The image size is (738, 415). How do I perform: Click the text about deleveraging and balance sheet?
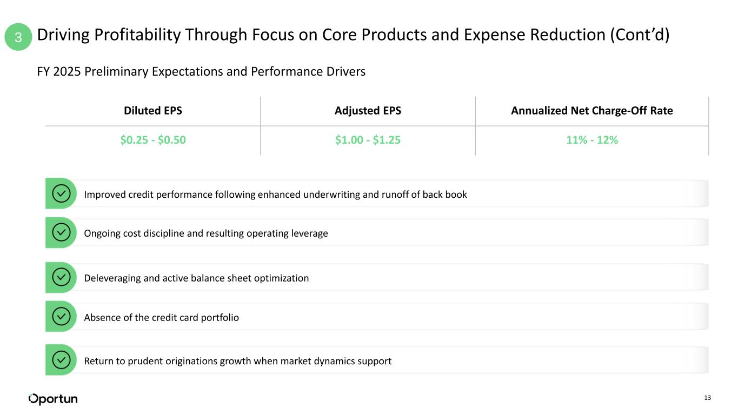(x=196, y=278)
